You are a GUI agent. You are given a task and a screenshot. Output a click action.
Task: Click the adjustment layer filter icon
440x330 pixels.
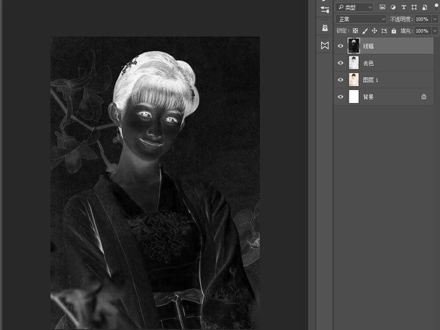click(393, 7)
